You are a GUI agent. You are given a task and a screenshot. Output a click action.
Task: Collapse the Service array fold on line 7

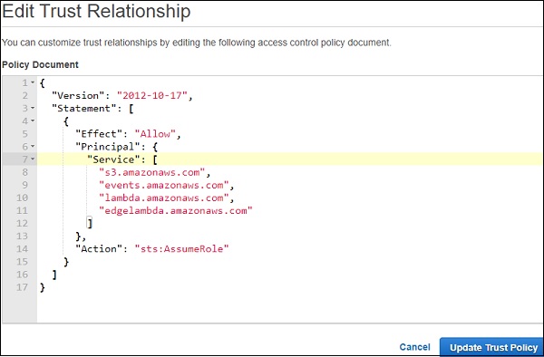tap(33, 159)
